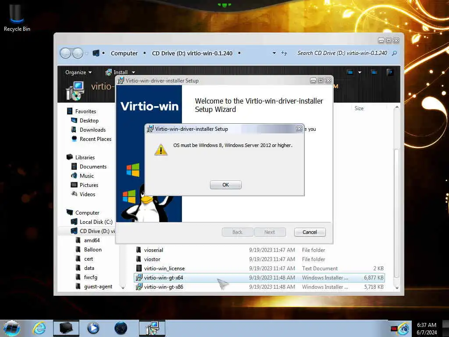
Task: Click OK in the OS warning dialog
Action: pyautogui.click(x=226, y=185)
